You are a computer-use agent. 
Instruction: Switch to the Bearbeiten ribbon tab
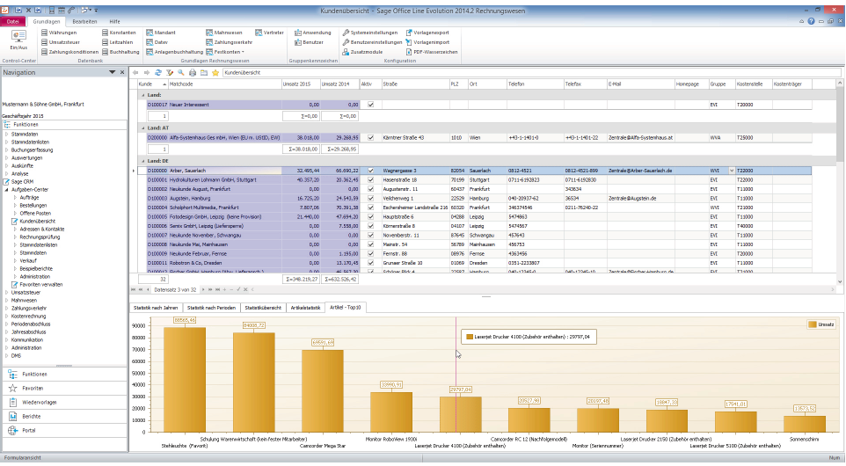84,22
